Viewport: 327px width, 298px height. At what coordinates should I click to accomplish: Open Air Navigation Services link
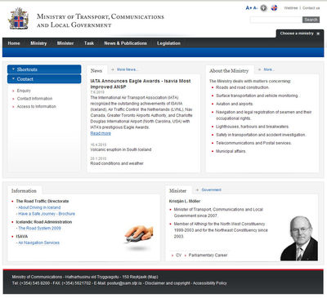38,242
